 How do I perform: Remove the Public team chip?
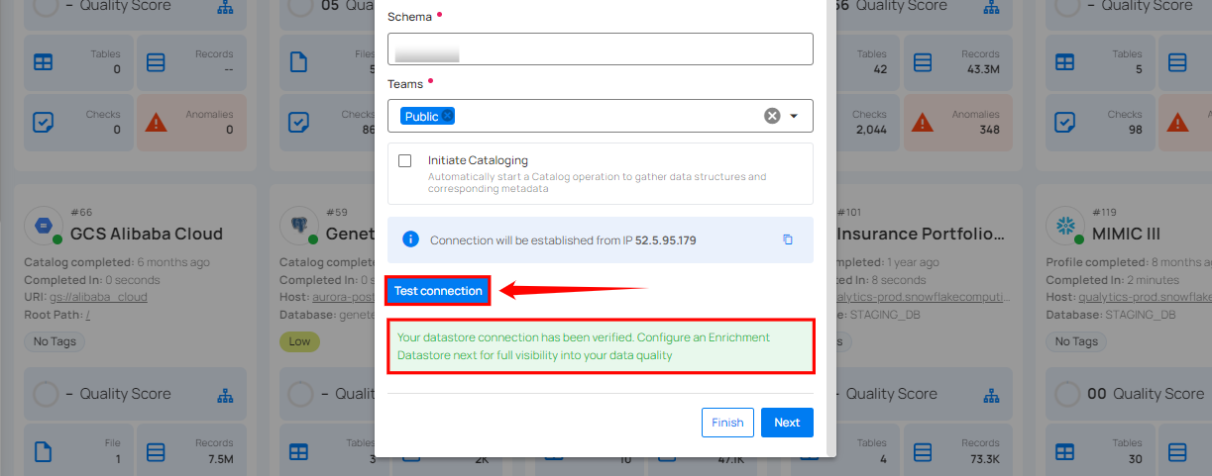coord(448,116)
